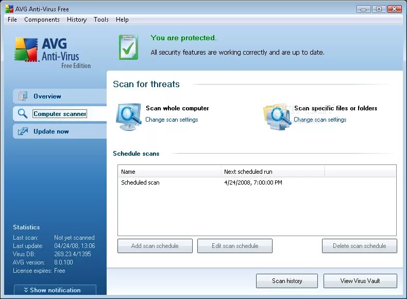407x299 pixels.
Task: Open Scan history
Action: tap(287, 281)
